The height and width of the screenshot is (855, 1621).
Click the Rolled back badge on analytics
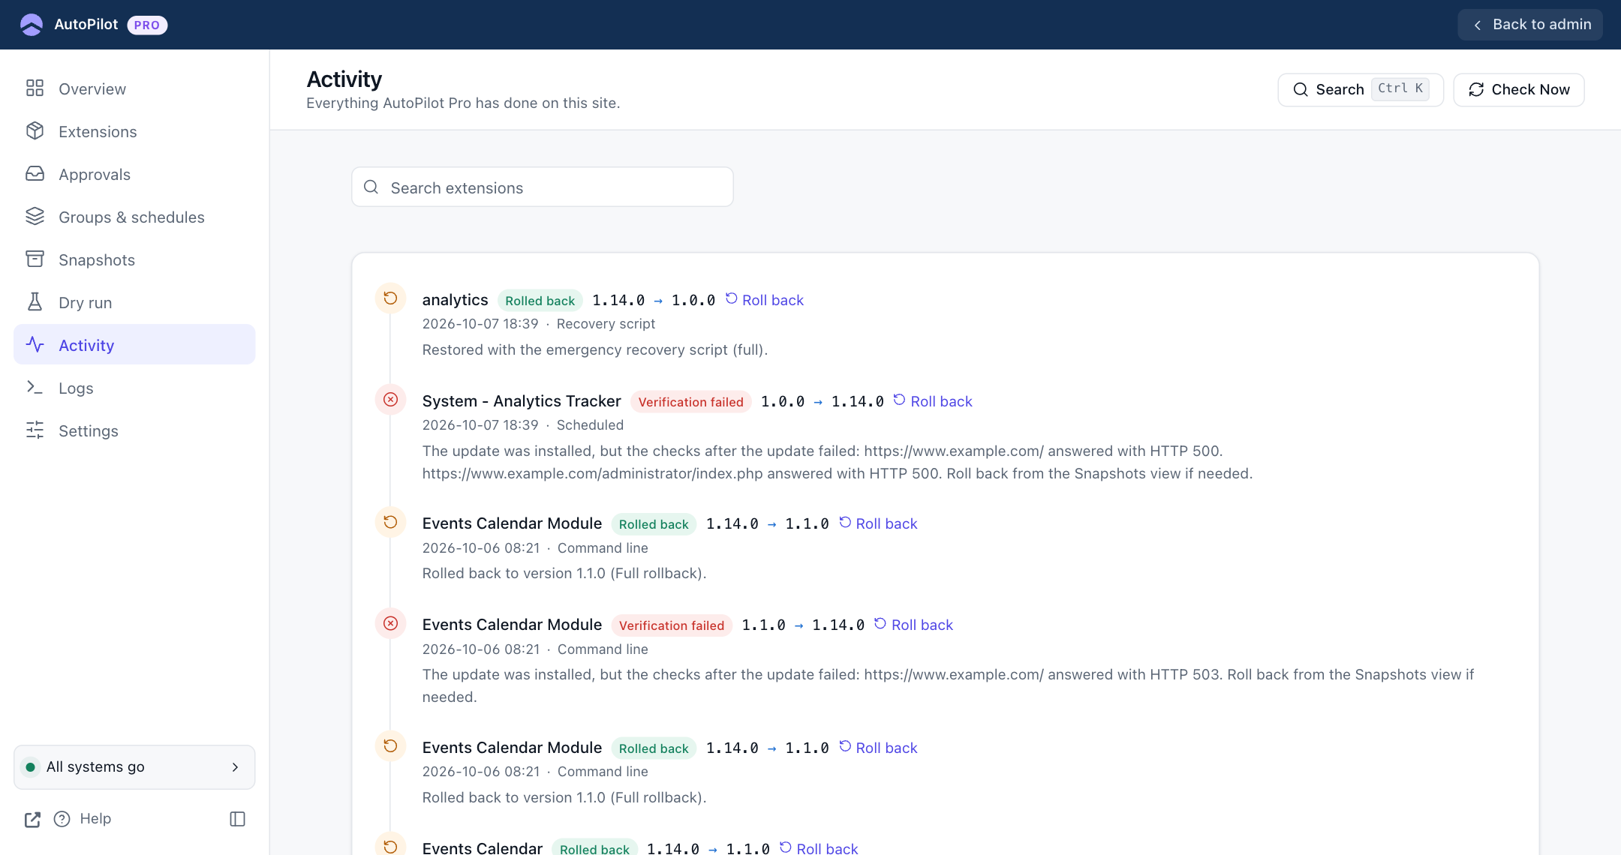[x=540, y=300]
